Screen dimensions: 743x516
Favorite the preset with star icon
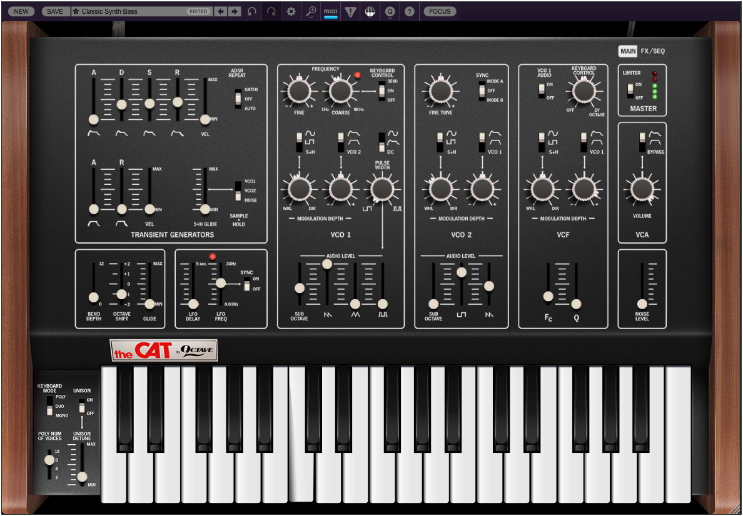(76, 11)
